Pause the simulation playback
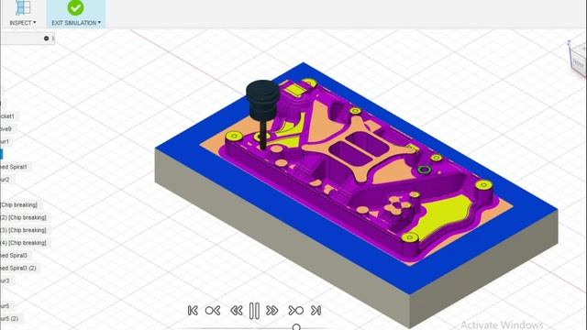 point(254,311)
